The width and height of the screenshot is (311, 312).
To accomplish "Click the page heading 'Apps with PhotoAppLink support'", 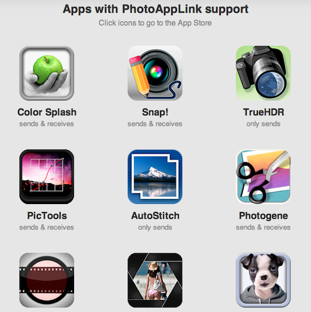I will point(155,10).
